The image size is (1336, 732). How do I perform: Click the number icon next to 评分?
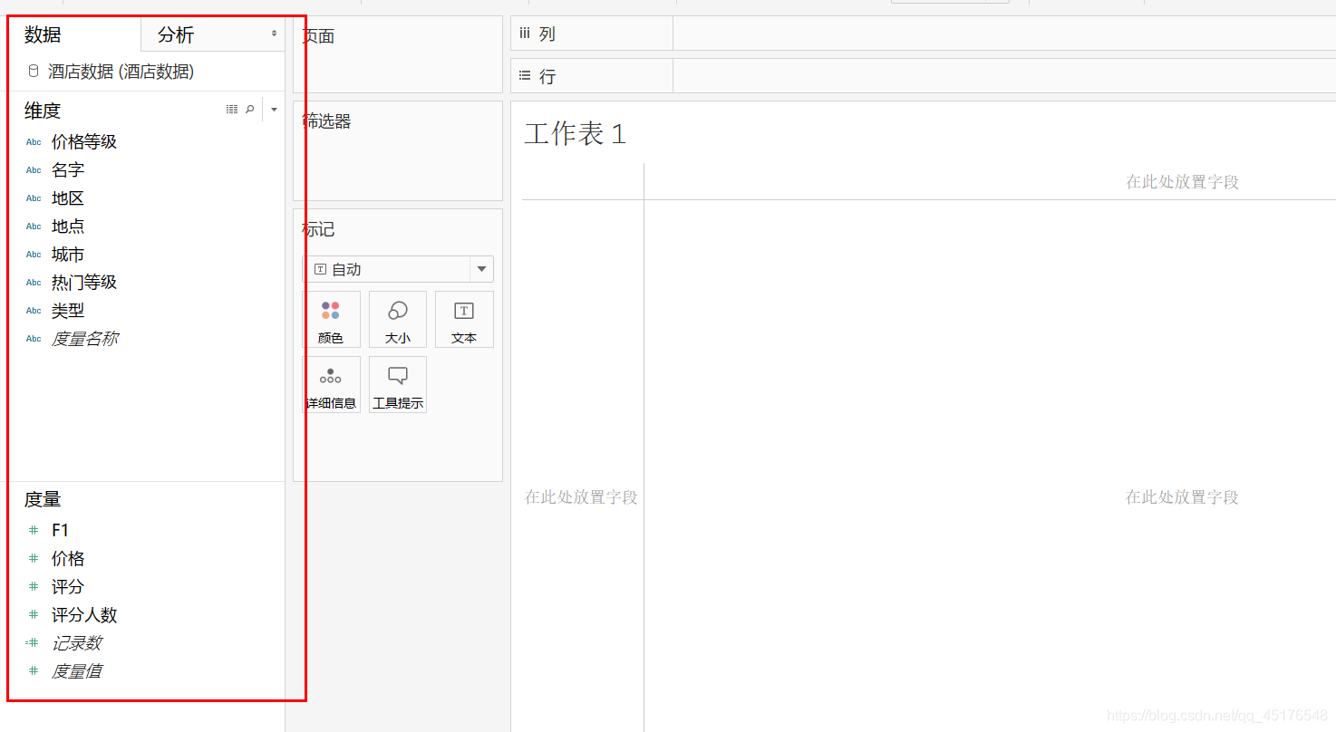[34, 586]
